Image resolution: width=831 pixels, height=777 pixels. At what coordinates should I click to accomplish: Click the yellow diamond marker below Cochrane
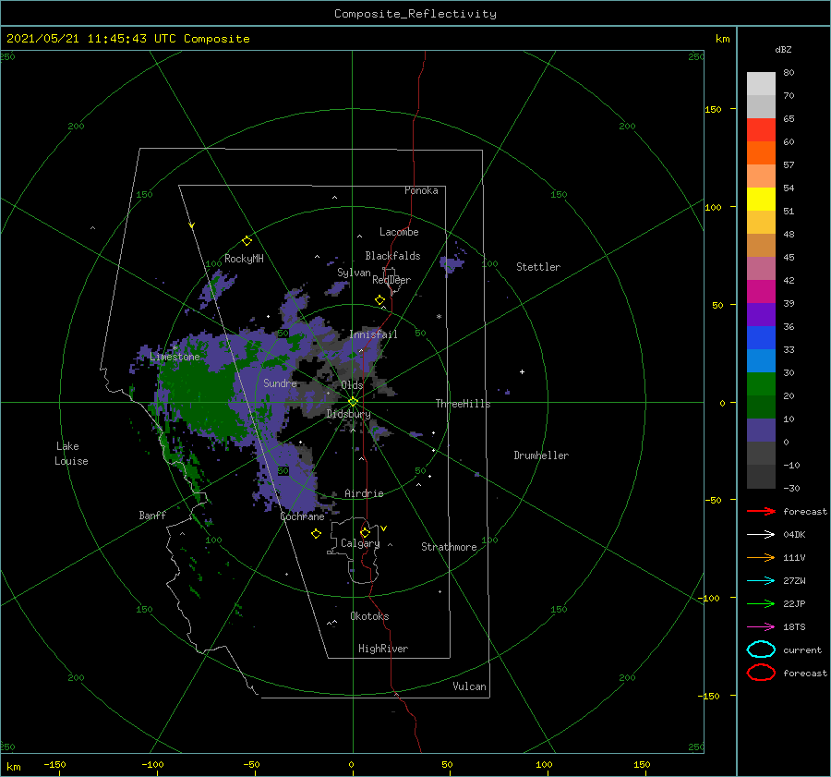(x=316, y=534)
